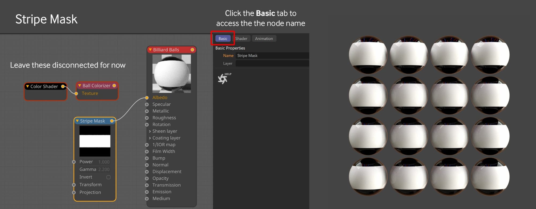Select the Color Shader node title
This screenshot has width=536, height=209.
44,86
